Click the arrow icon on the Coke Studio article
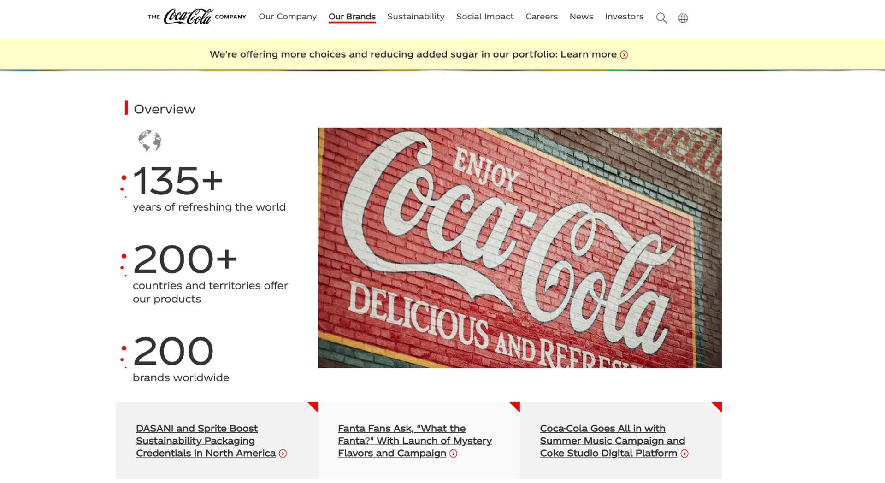 click(x=684, y=454)
